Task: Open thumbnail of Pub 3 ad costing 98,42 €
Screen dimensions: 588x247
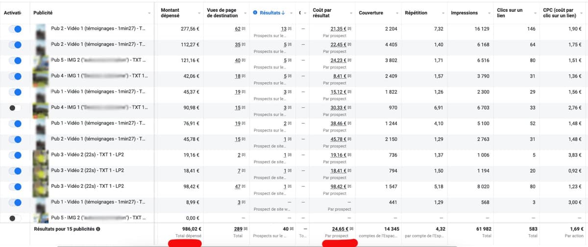Action: [x=40, y=186]
